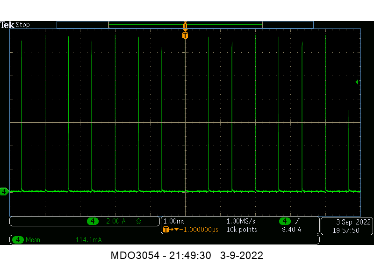
Task: Select the 2.00 A vertical scale readout
Action: pos(116,221)
